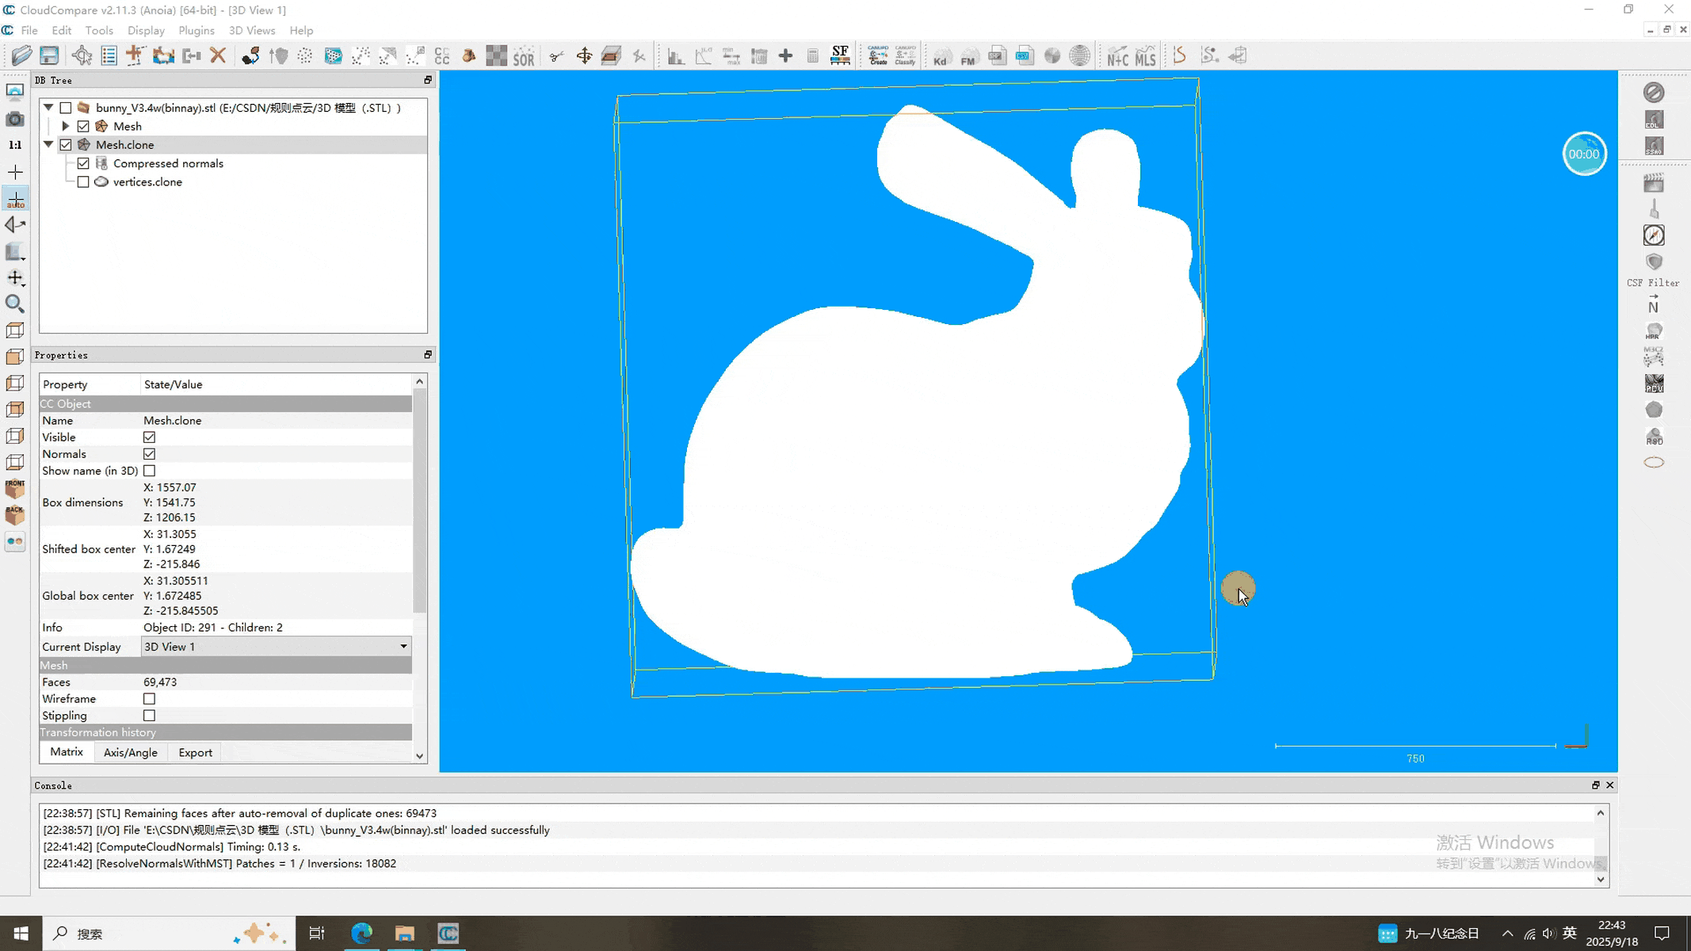Image resolution: width=1691 pixels, height=951 pixels.
Task: Open the File menu
Action: pos(29,30)
